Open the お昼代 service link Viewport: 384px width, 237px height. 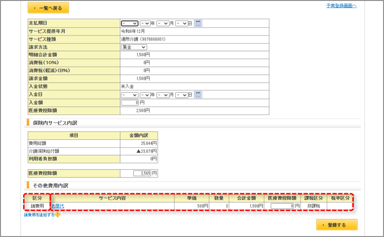pyautogui.click(x=58, y=206)
